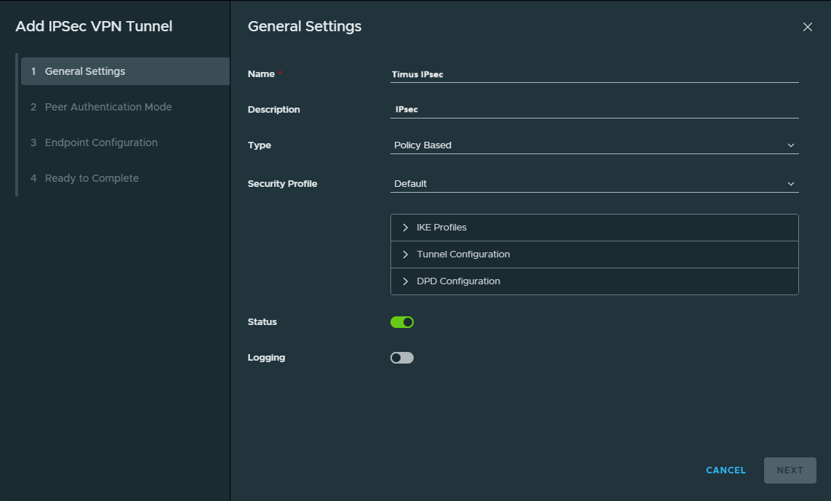Click the Name input field
Screen dimensions: 831x501
[594, 74]
